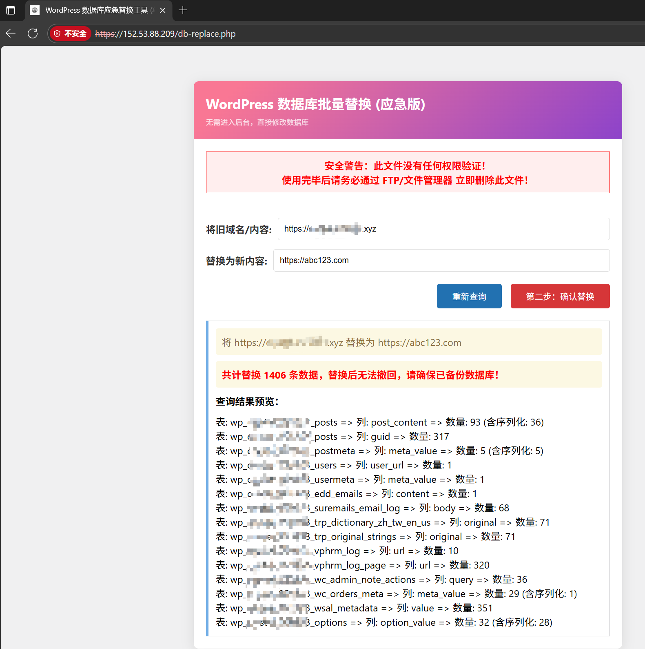Focus the address bar URL
The width and height of the screenshot is (645, 649).
pyautogui.click(x=165, y=33)
